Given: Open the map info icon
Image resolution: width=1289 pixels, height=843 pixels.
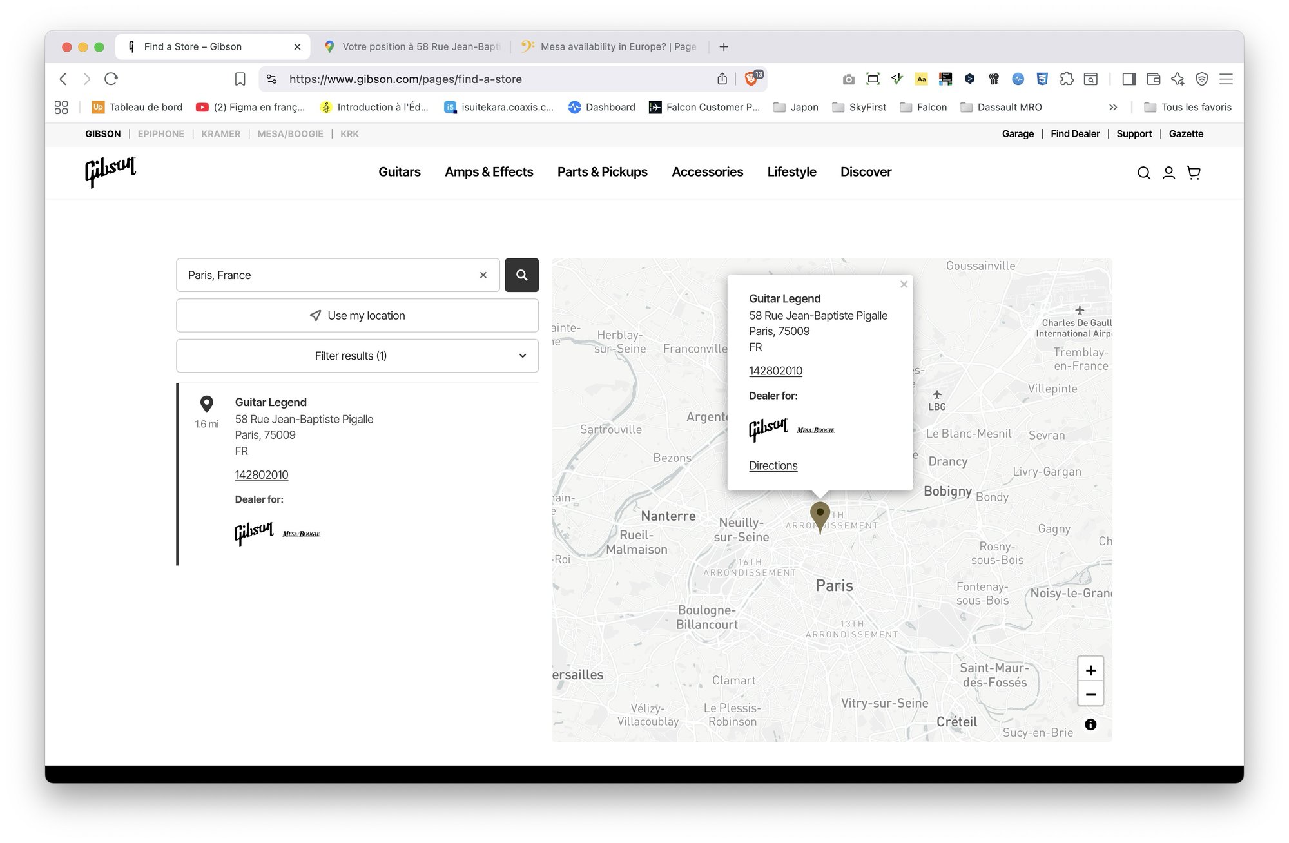Looking at the screenshot, I should tap(1090, 724).
